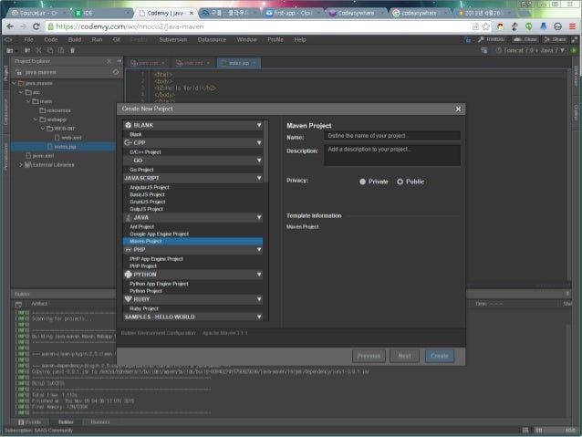The width and height of the screenshot is (582, 437).
Task: Click the browser back arrow icon
Action: coord(9,26)
